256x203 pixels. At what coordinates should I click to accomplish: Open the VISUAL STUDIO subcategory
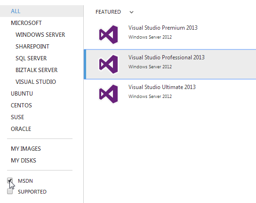click(x=36, y=82)
